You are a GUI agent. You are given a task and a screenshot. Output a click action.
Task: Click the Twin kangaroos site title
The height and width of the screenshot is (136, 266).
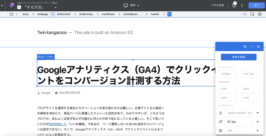click(52, 32)
